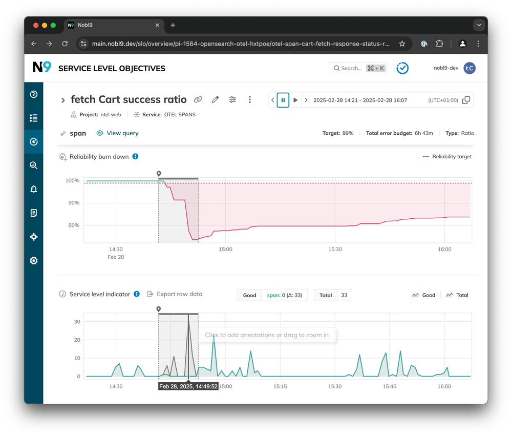Viewport: 512px width, 436px height.
Task: Copy the date range to clipboard
Action: click(466, 100)
